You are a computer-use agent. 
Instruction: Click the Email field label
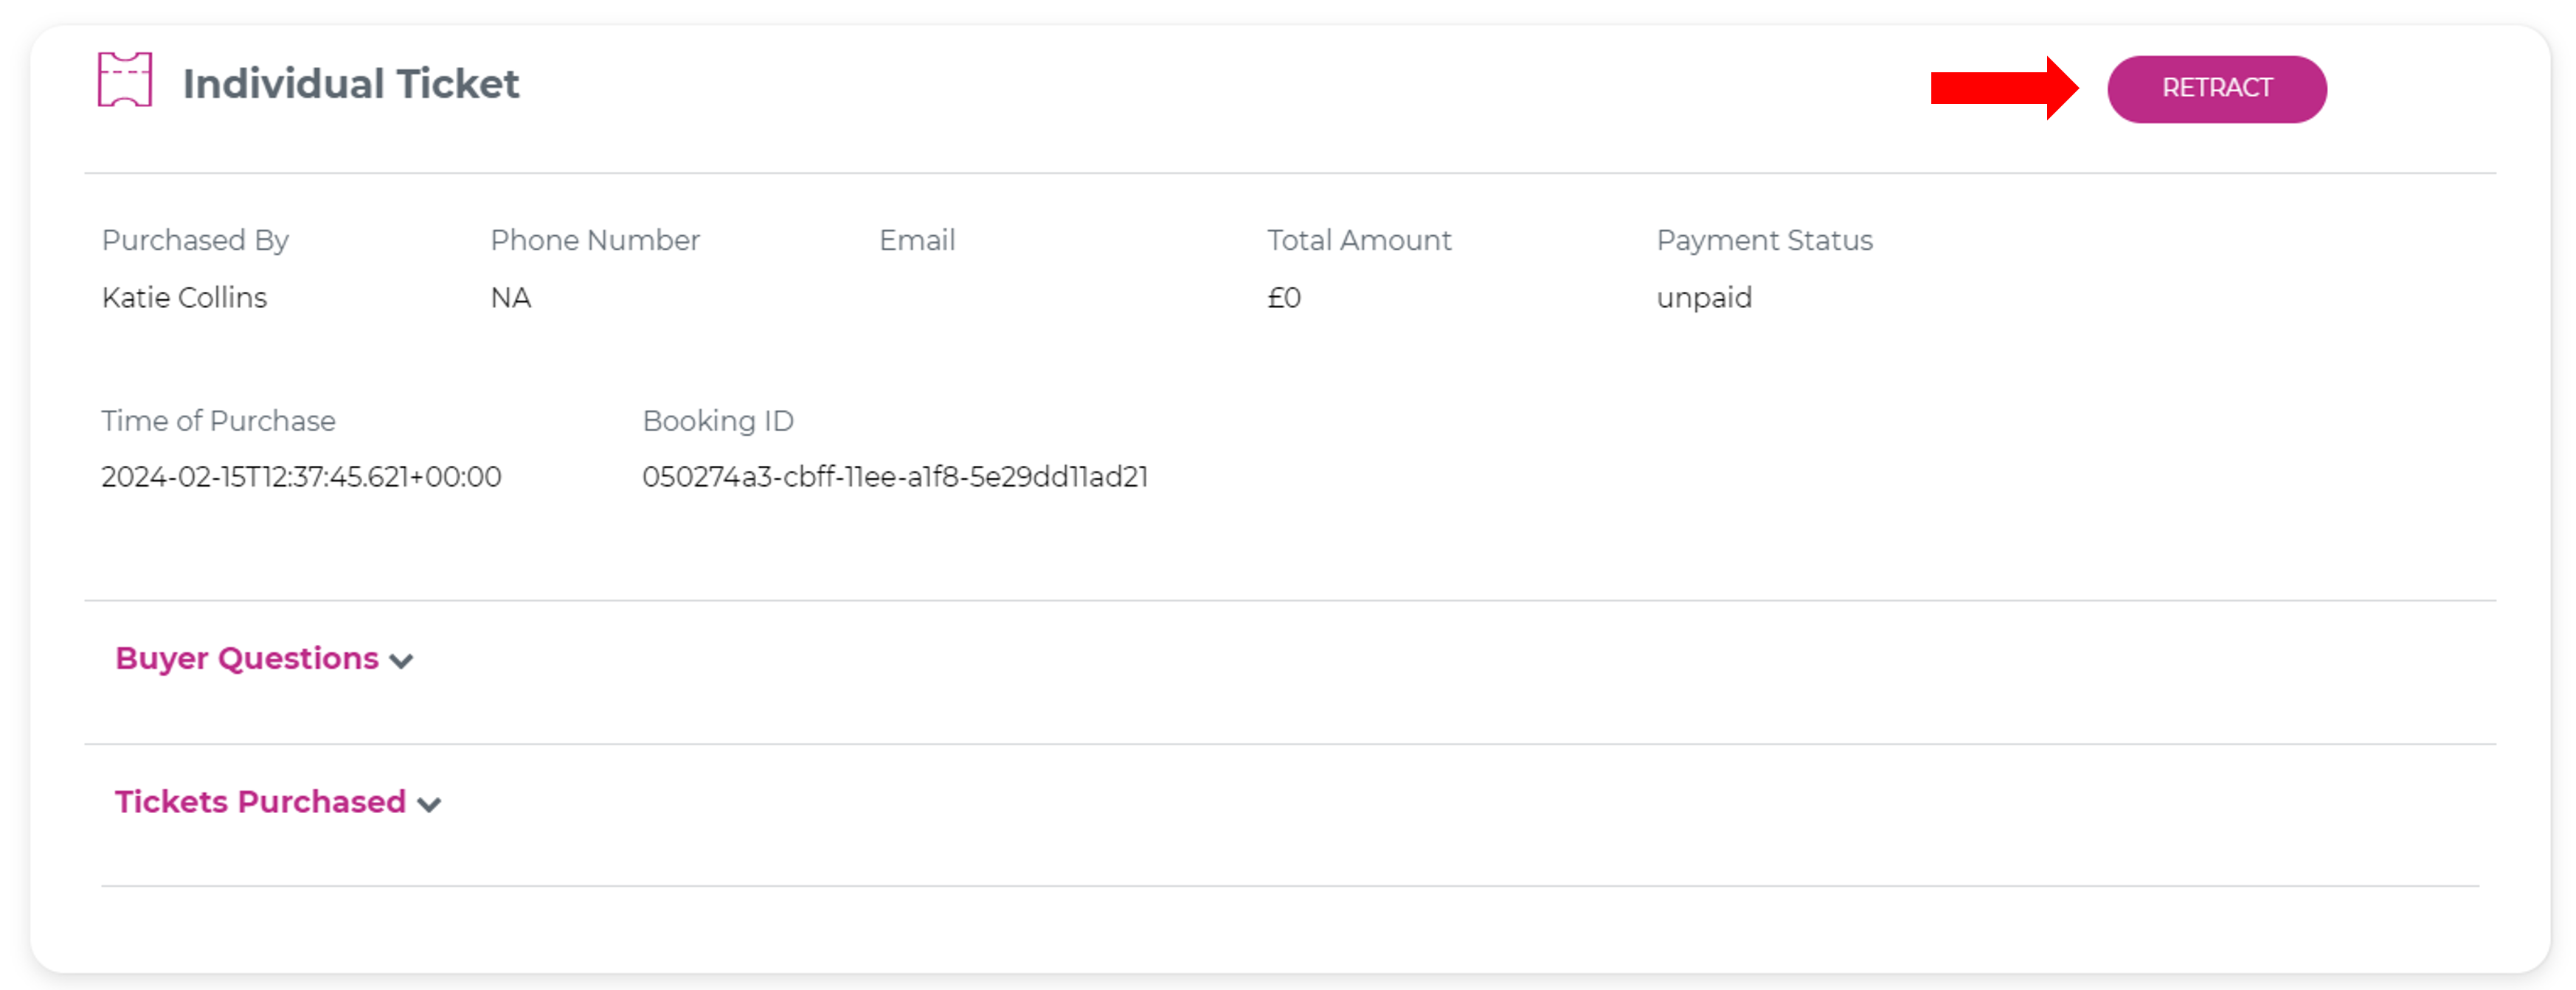[x=917, y=240]
